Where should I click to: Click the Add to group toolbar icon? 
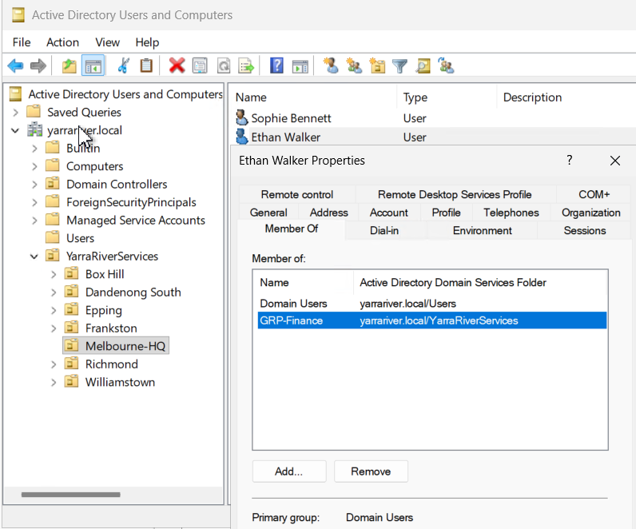(x=446, y=66)
